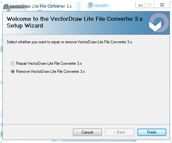Click Finish to proceed with the selected option
Viewport: 172px width, 143px height.
[x=152, y=132]
